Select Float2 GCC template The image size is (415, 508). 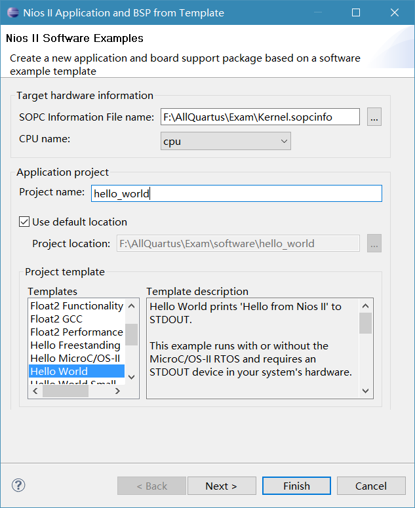pos(77,319)
